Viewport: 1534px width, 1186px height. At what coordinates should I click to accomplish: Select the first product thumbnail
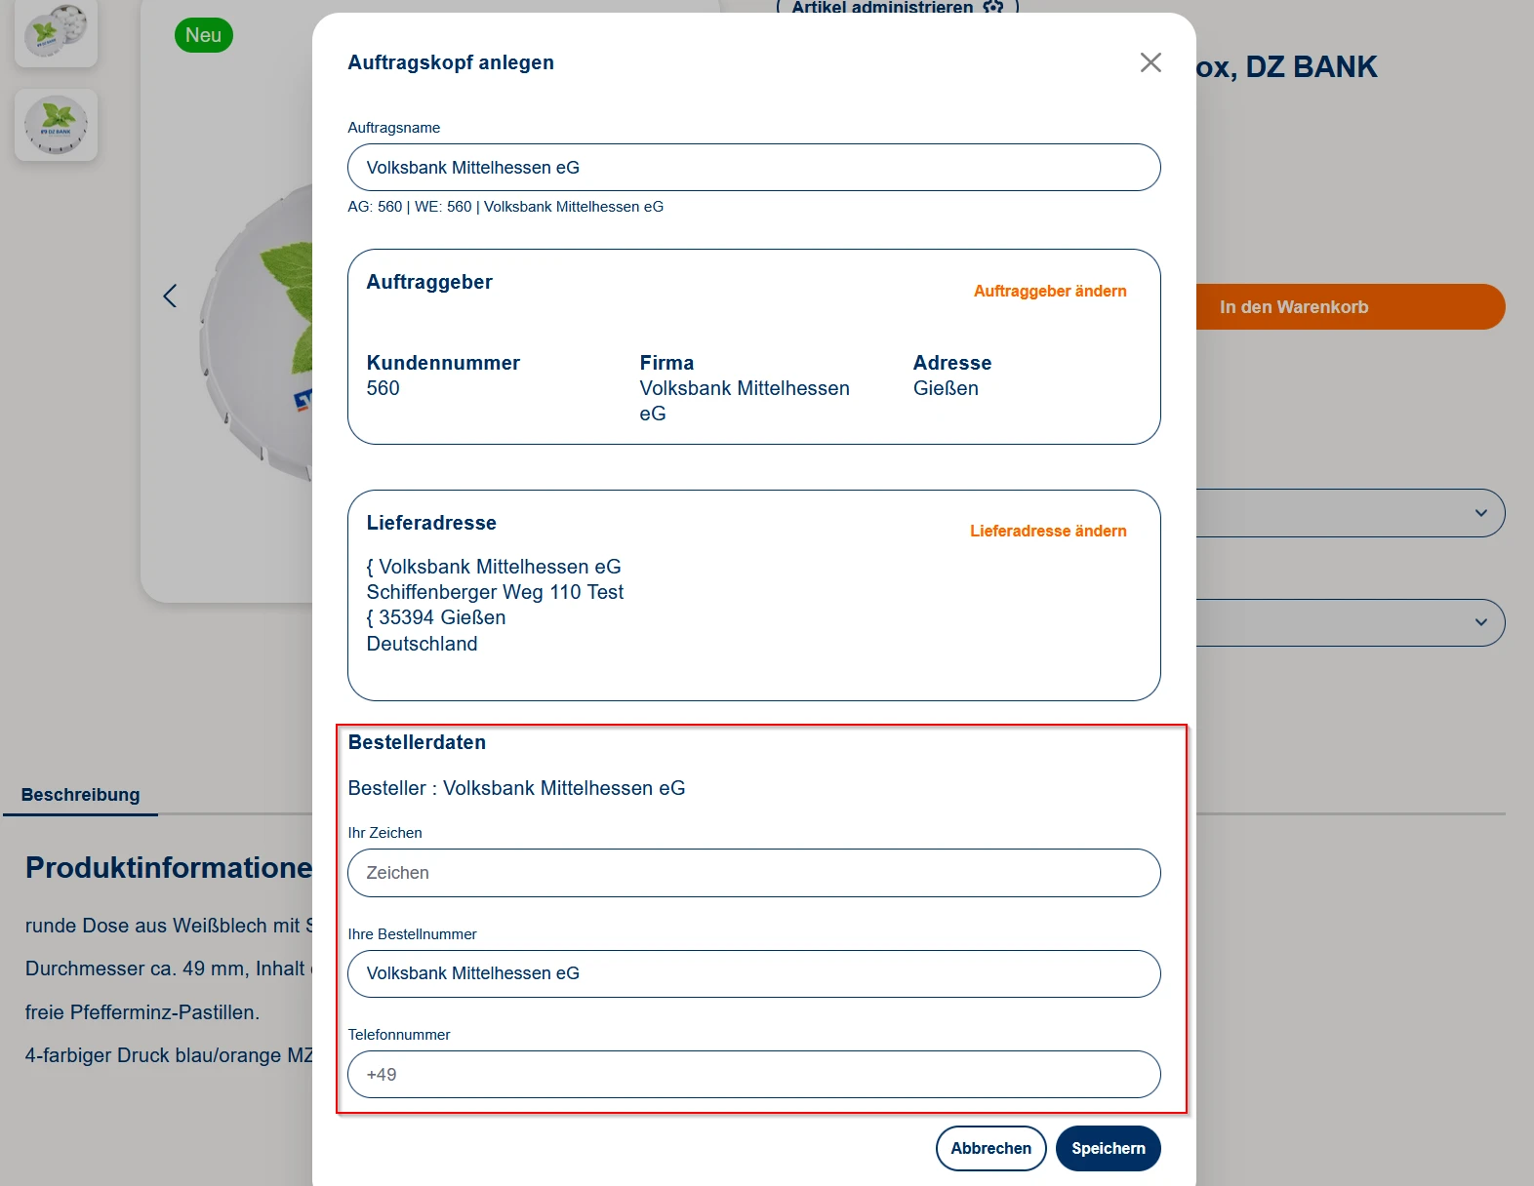coord(56,32)
